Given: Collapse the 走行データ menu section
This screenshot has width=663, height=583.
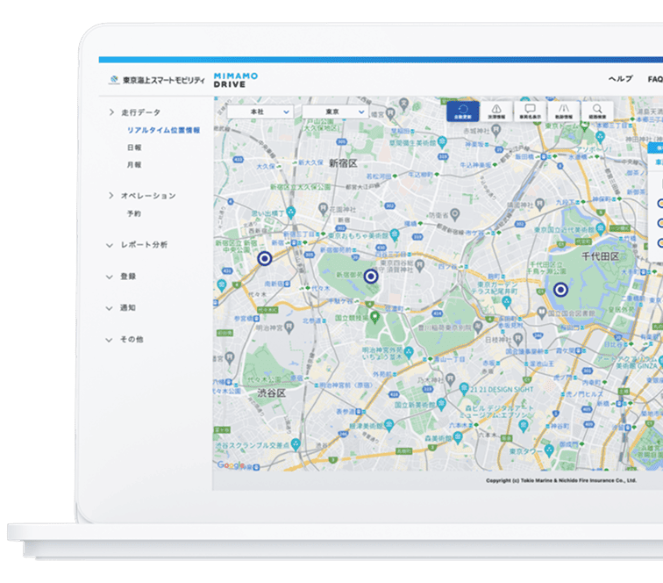Looking at the screenshot, I should click(x=135, y=112).
